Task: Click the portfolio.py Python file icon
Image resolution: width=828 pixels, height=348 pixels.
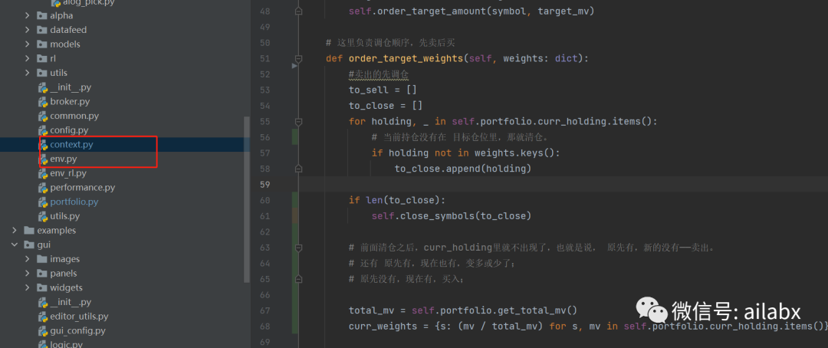Action: (x=43, y=202)
